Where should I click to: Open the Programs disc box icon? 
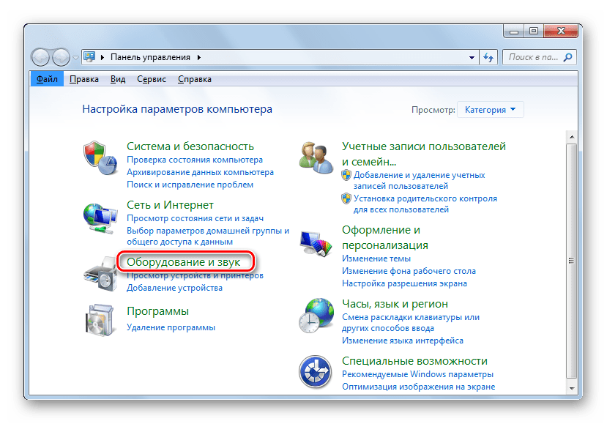[x=100, y=319]
